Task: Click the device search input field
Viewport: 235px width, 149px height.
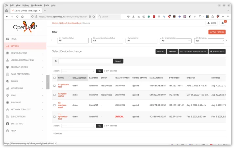Action: (85, 61)
